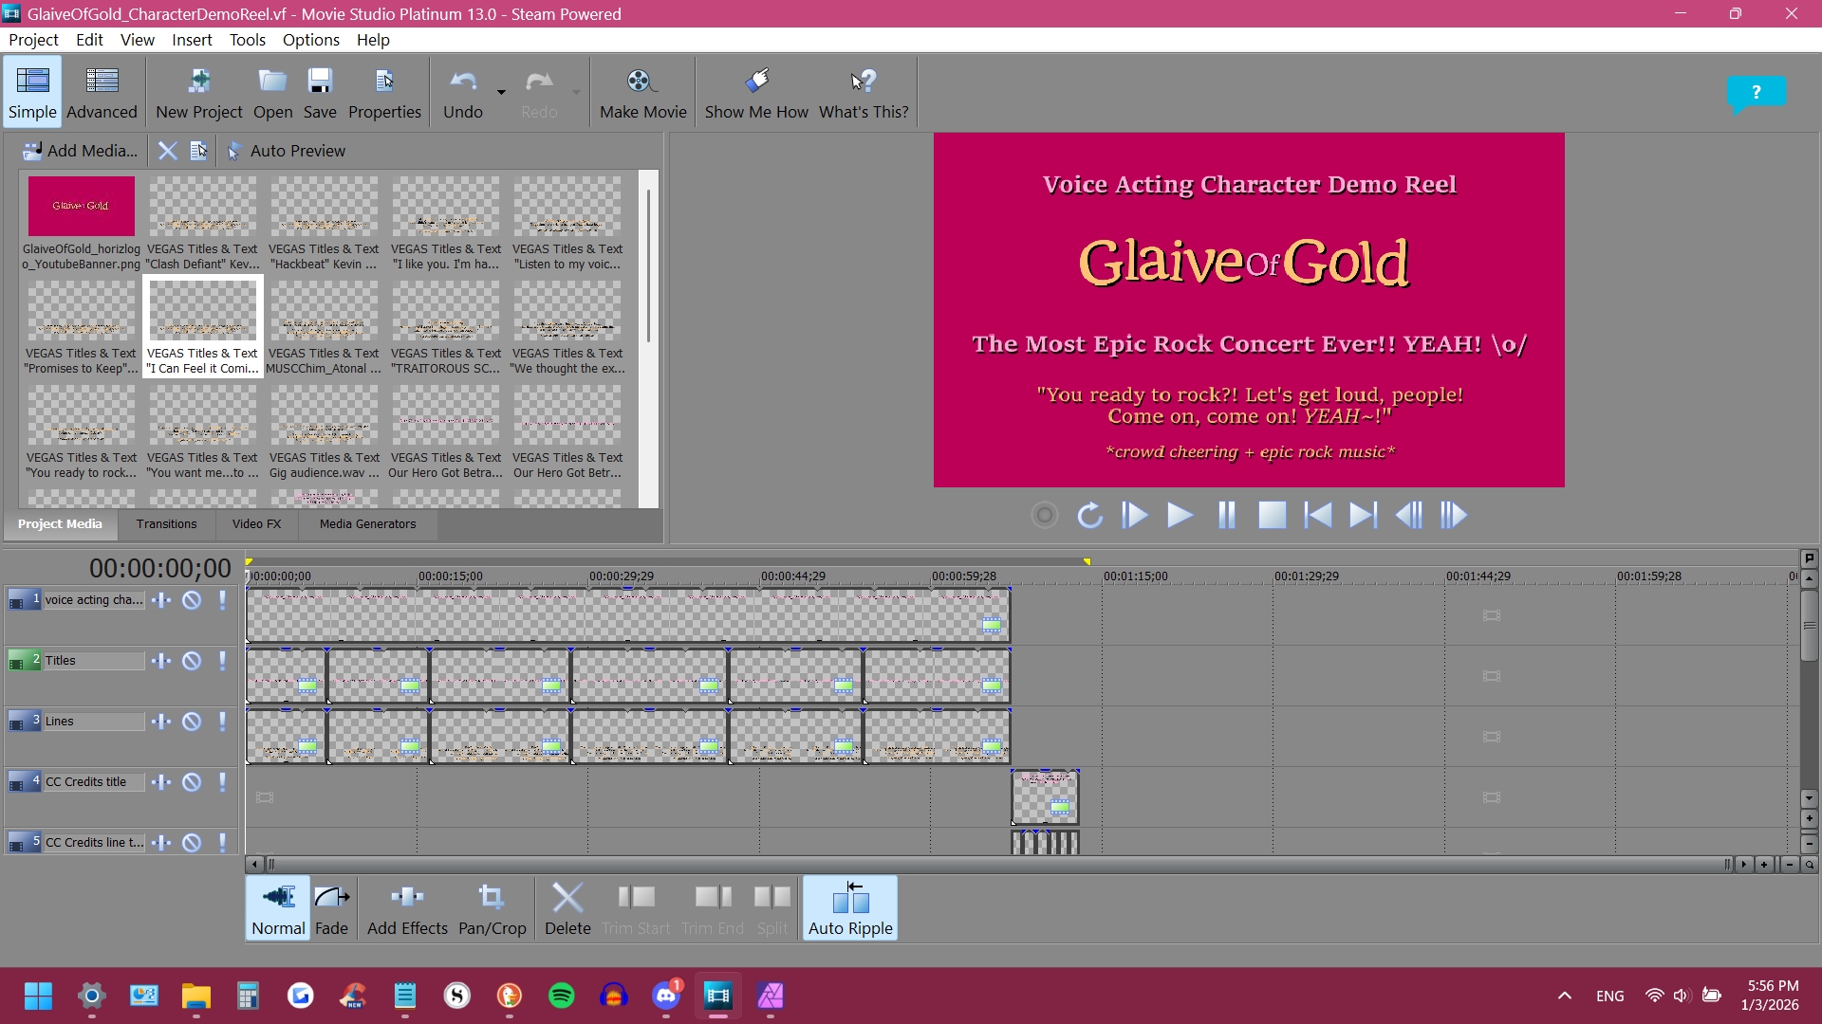Click the loop playback icon
Image resolution: width=1822 pixels, height=1024 pixels.
pyautogui.click(x=1089, y=515)
